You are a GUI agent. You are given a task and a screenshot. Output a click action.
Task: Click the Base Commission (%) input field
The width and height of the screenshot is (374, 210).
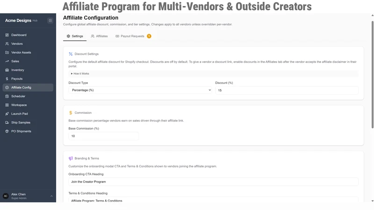pos(103,136)
